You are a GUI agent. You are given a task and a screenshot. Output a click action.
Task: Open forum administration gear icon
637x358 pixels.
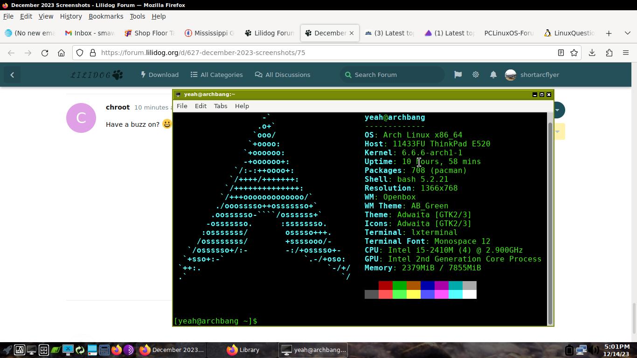[x=476, y=75]
